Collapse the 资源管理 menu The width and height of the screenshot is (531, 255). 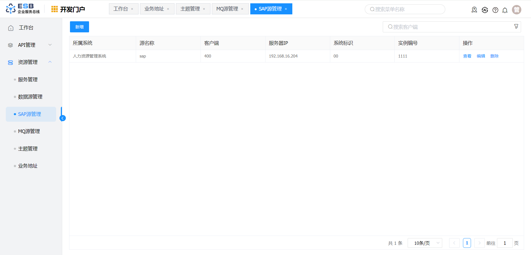click(x=50, y=62)
